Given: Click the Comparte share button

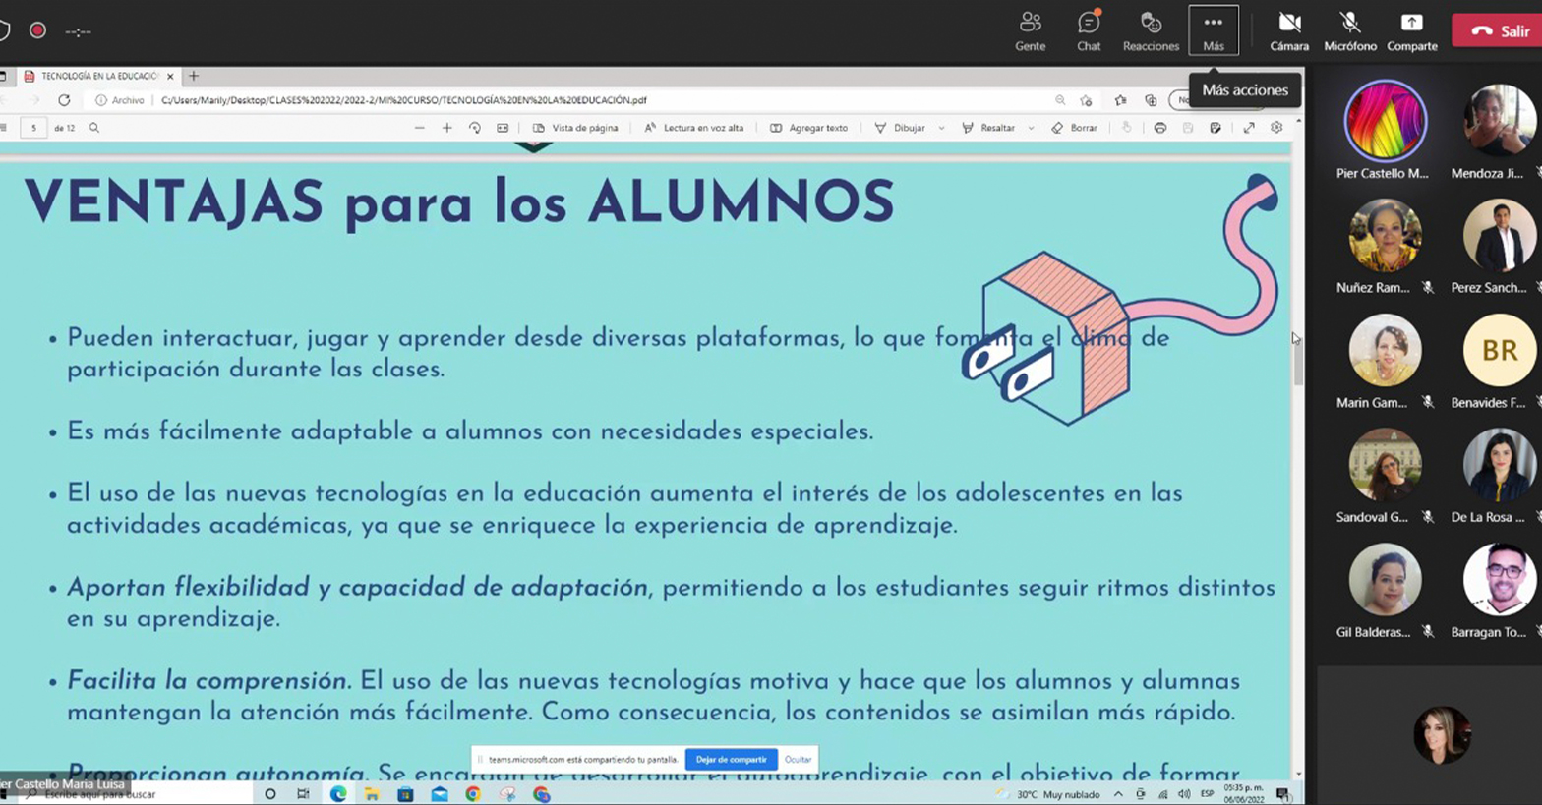Looking at the screenshot, I should 1411,30.
